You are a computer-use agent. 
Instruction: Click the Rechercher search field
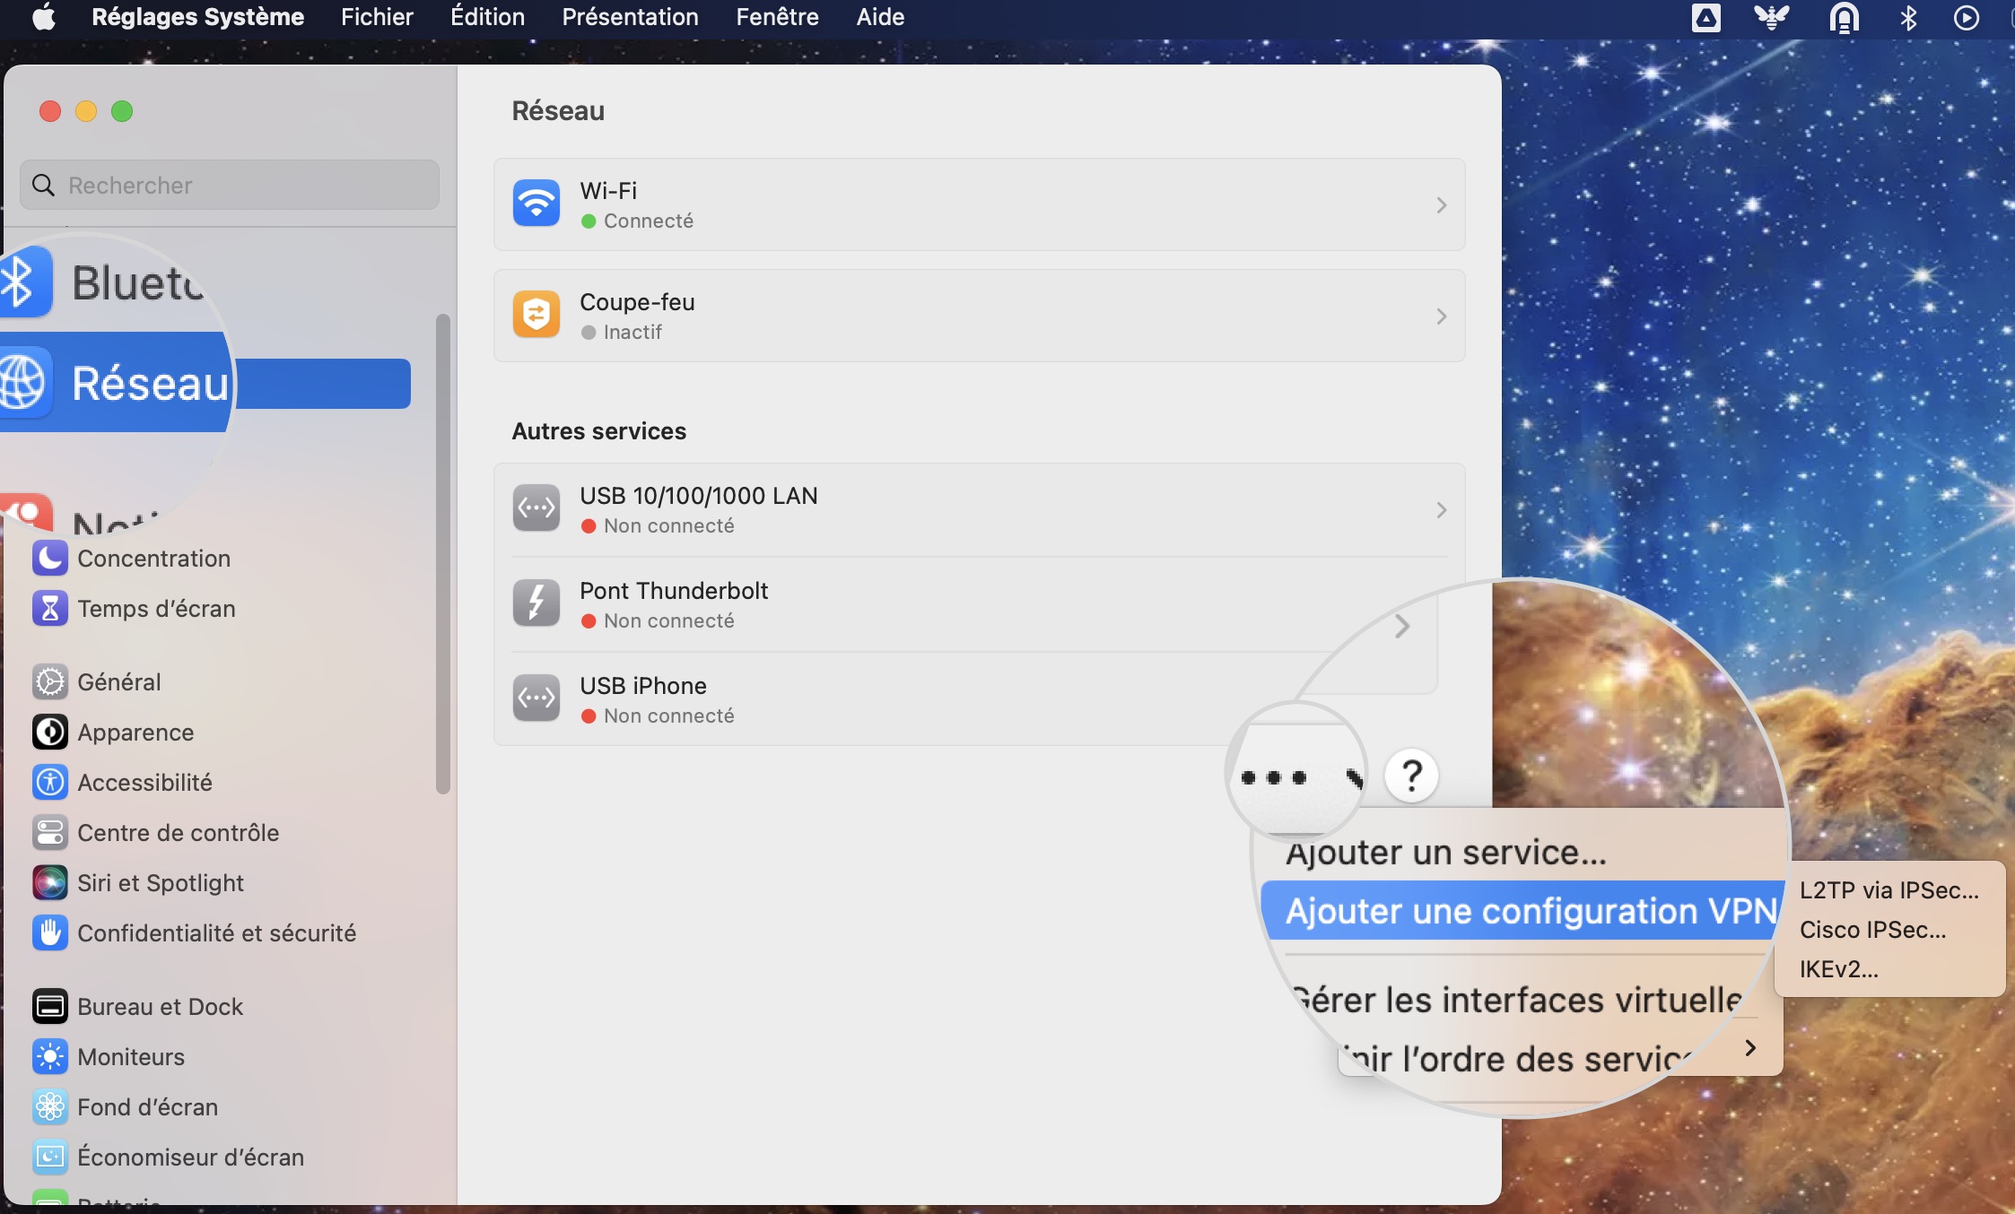[230, 185]
